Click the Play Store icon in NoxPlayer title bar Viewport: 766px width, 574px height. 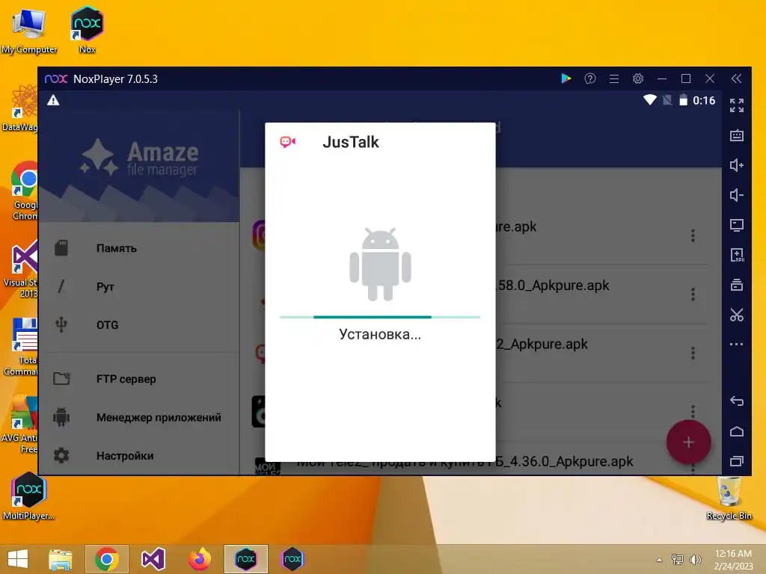click(566, 78)
